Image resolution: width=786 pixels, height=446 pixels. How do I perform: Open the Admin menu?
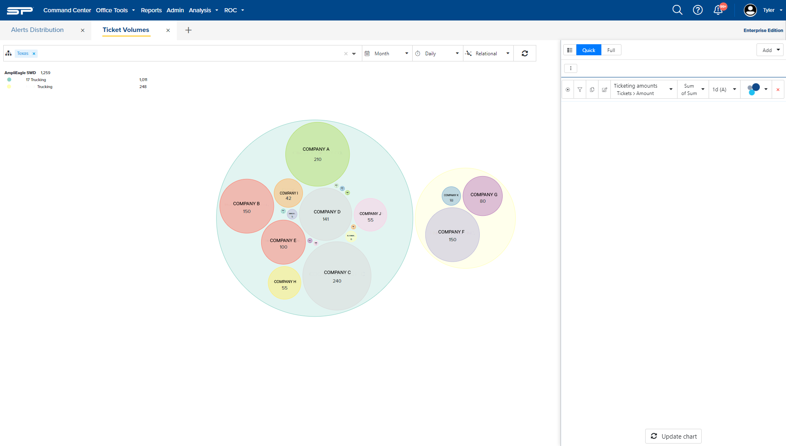coord(175,10)
